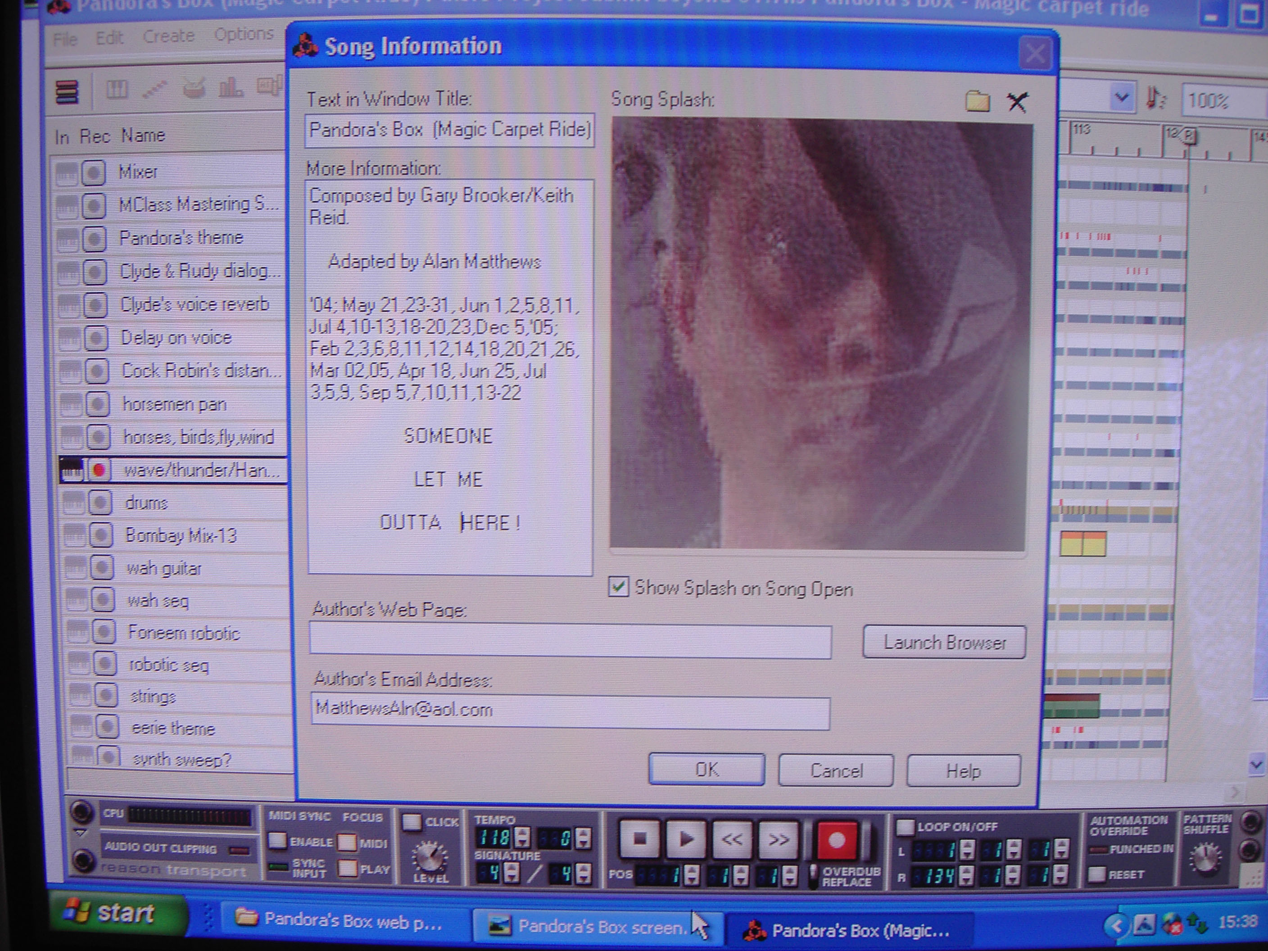Click the key lane toolbar icon
The width and height of the screenshot is (1268, 951).
click(117, 90)
